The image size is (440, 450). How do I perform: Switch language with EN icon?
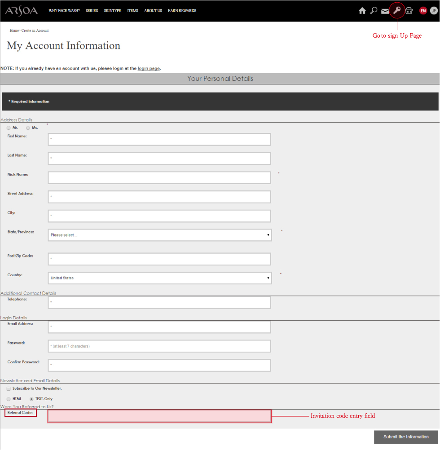[x=423, y=11]
